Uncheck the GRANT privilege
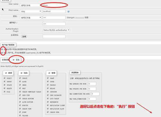Image resolution: width=161 pixels, height=117 pixels. 48,78
